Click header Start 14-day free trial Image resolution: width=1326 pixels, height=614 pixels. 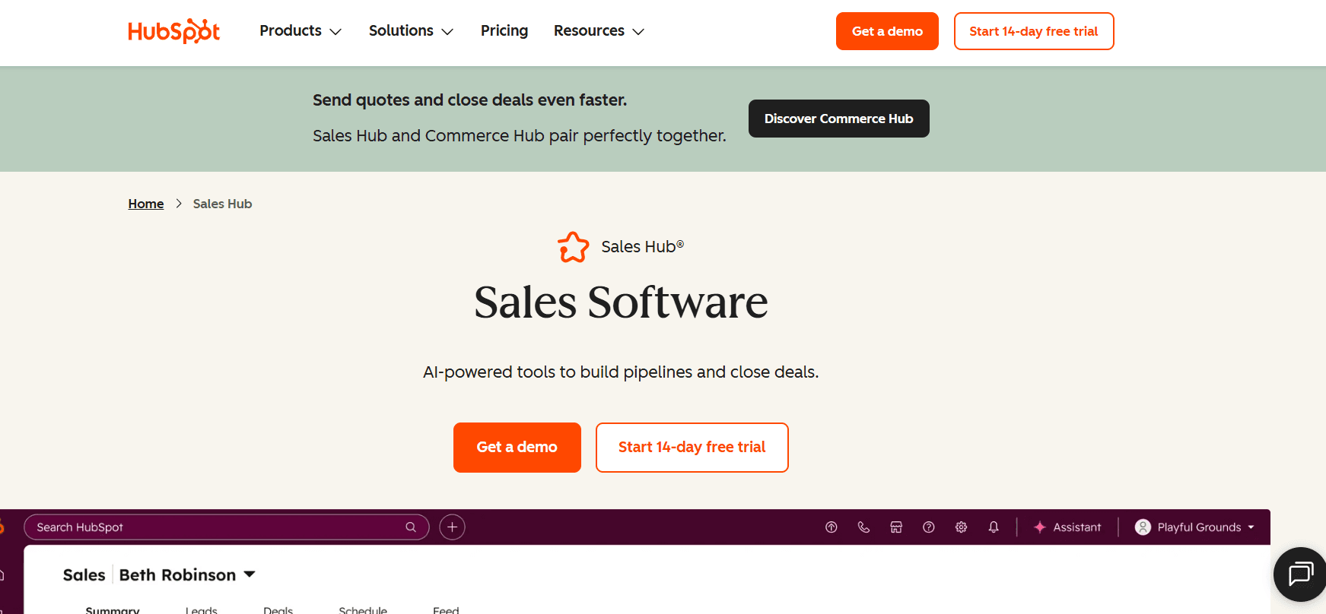(x=1034, y=31)
